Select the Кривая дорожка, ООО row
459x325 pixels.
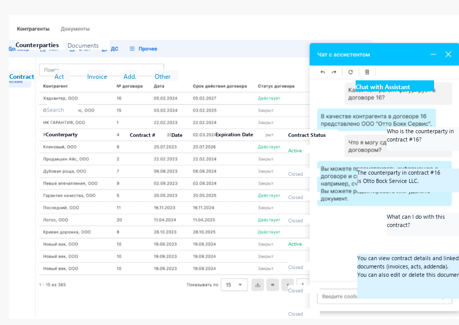tap(174, 232)
